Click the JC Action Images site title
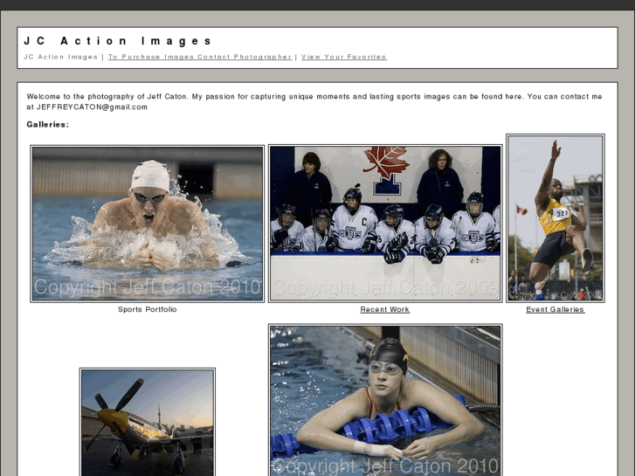Viewport: 635px width, 476px height. click(117, 41)
